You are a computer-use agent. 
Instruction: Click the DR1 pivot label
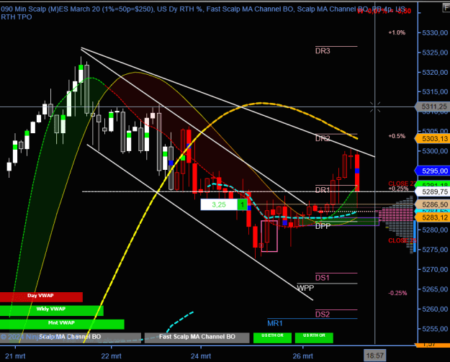pos(323,190)
